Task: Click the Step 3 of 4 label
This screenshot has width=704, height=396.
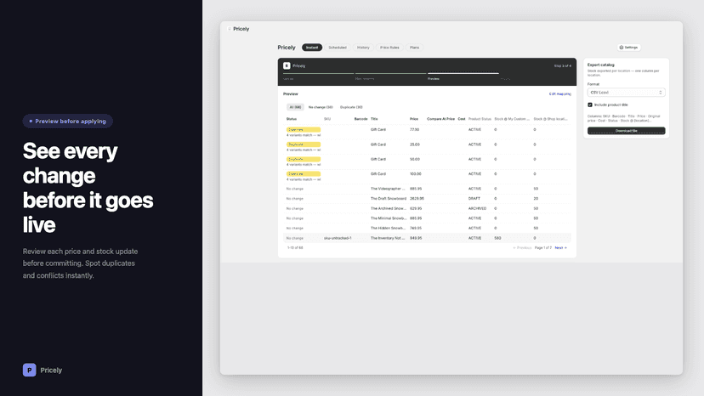Action: click(563, 65)
